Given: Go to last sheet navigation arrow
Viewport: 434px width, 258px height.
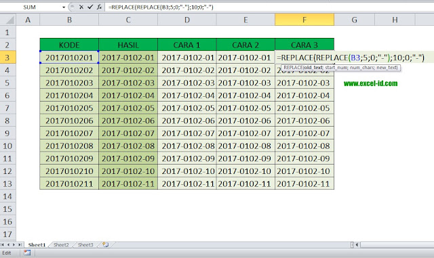Looking at the screenshot, I should coord(20,244).
